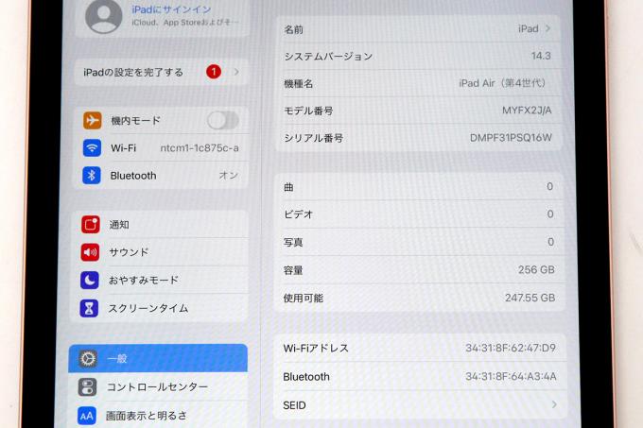This screenshot has width=643, height=428.
Task: Open コントロールセンター settings
Action: (x=158, y=387)
